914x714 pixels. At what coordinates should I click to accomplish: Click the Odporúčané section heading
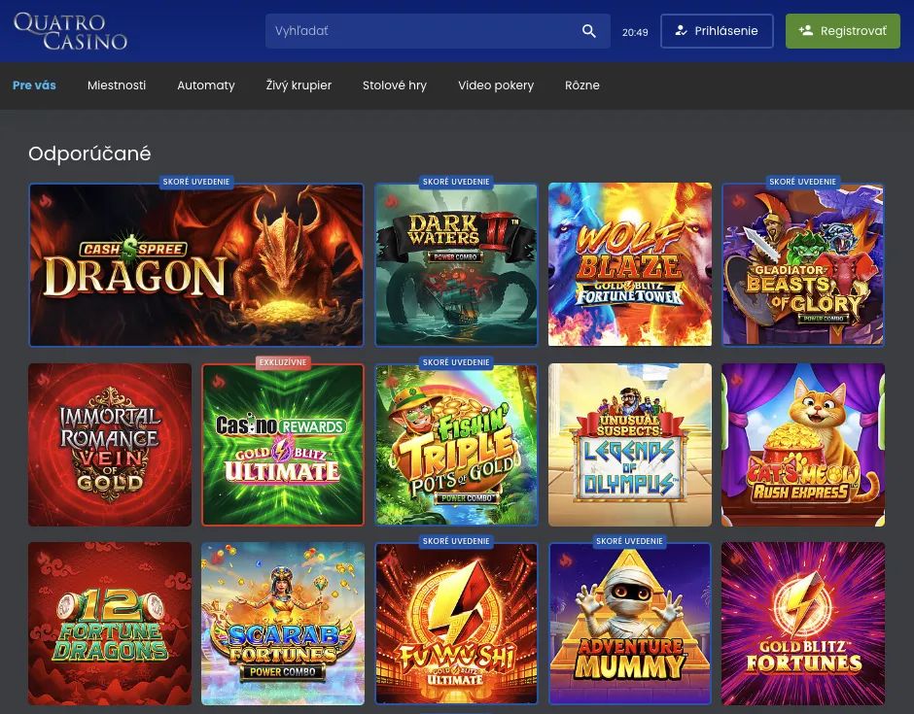89,153
